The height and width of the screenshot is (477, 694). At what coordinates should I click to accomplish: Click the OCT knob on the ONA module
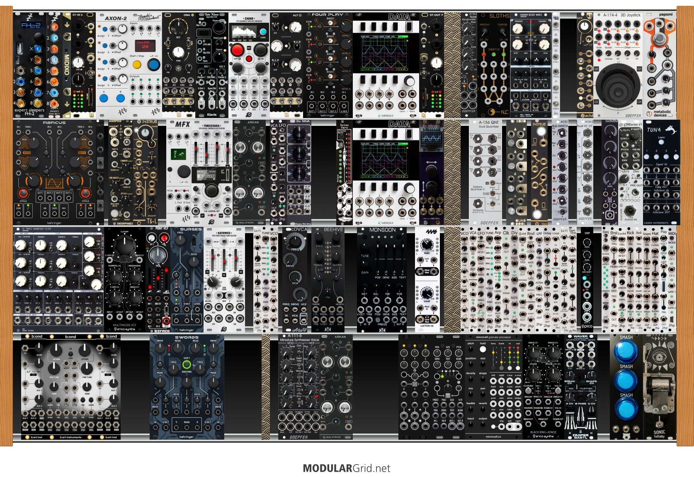click(x=178, y=27)
